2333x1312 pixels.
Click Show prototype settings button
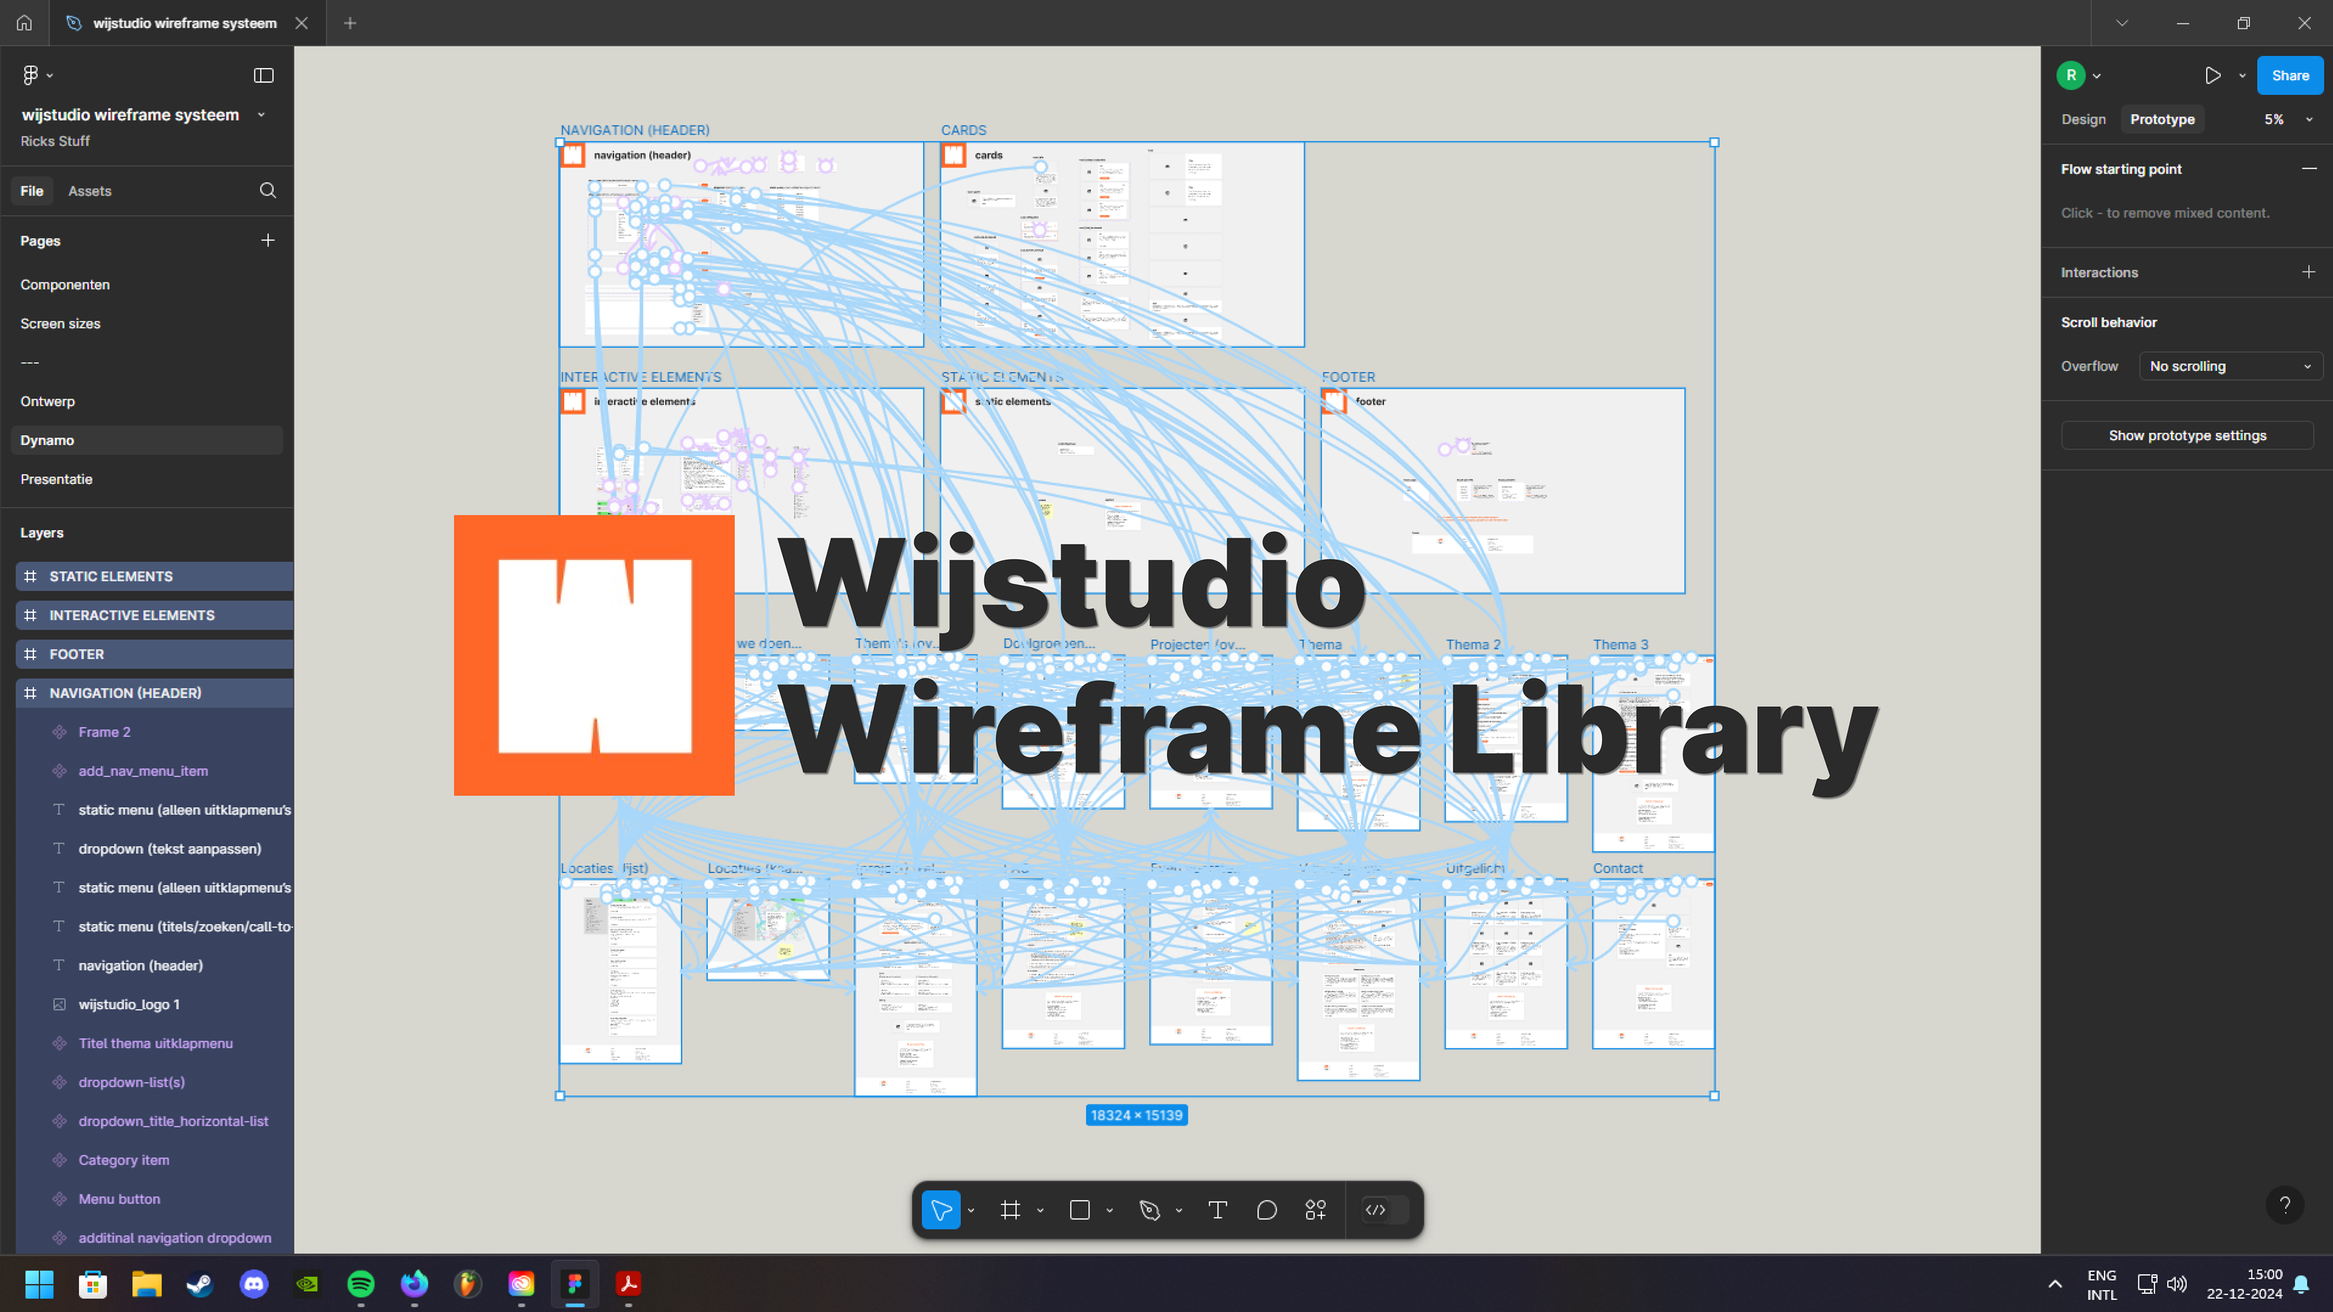click(2187, 436)
